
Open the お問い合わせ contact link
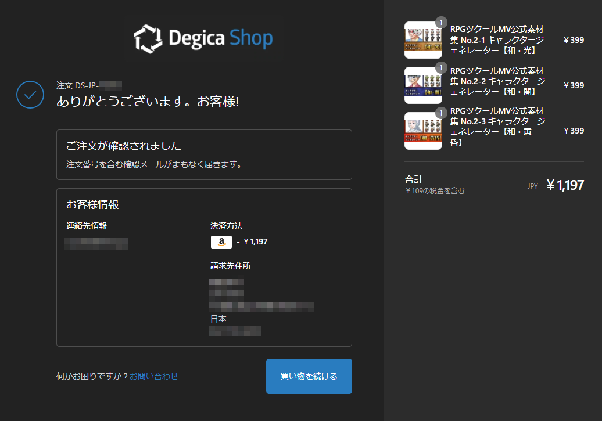click(x=153, y=376)
